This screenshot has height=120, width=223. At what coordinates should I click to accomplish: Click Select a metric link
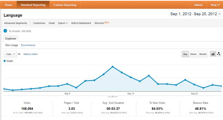click(31, 54)
